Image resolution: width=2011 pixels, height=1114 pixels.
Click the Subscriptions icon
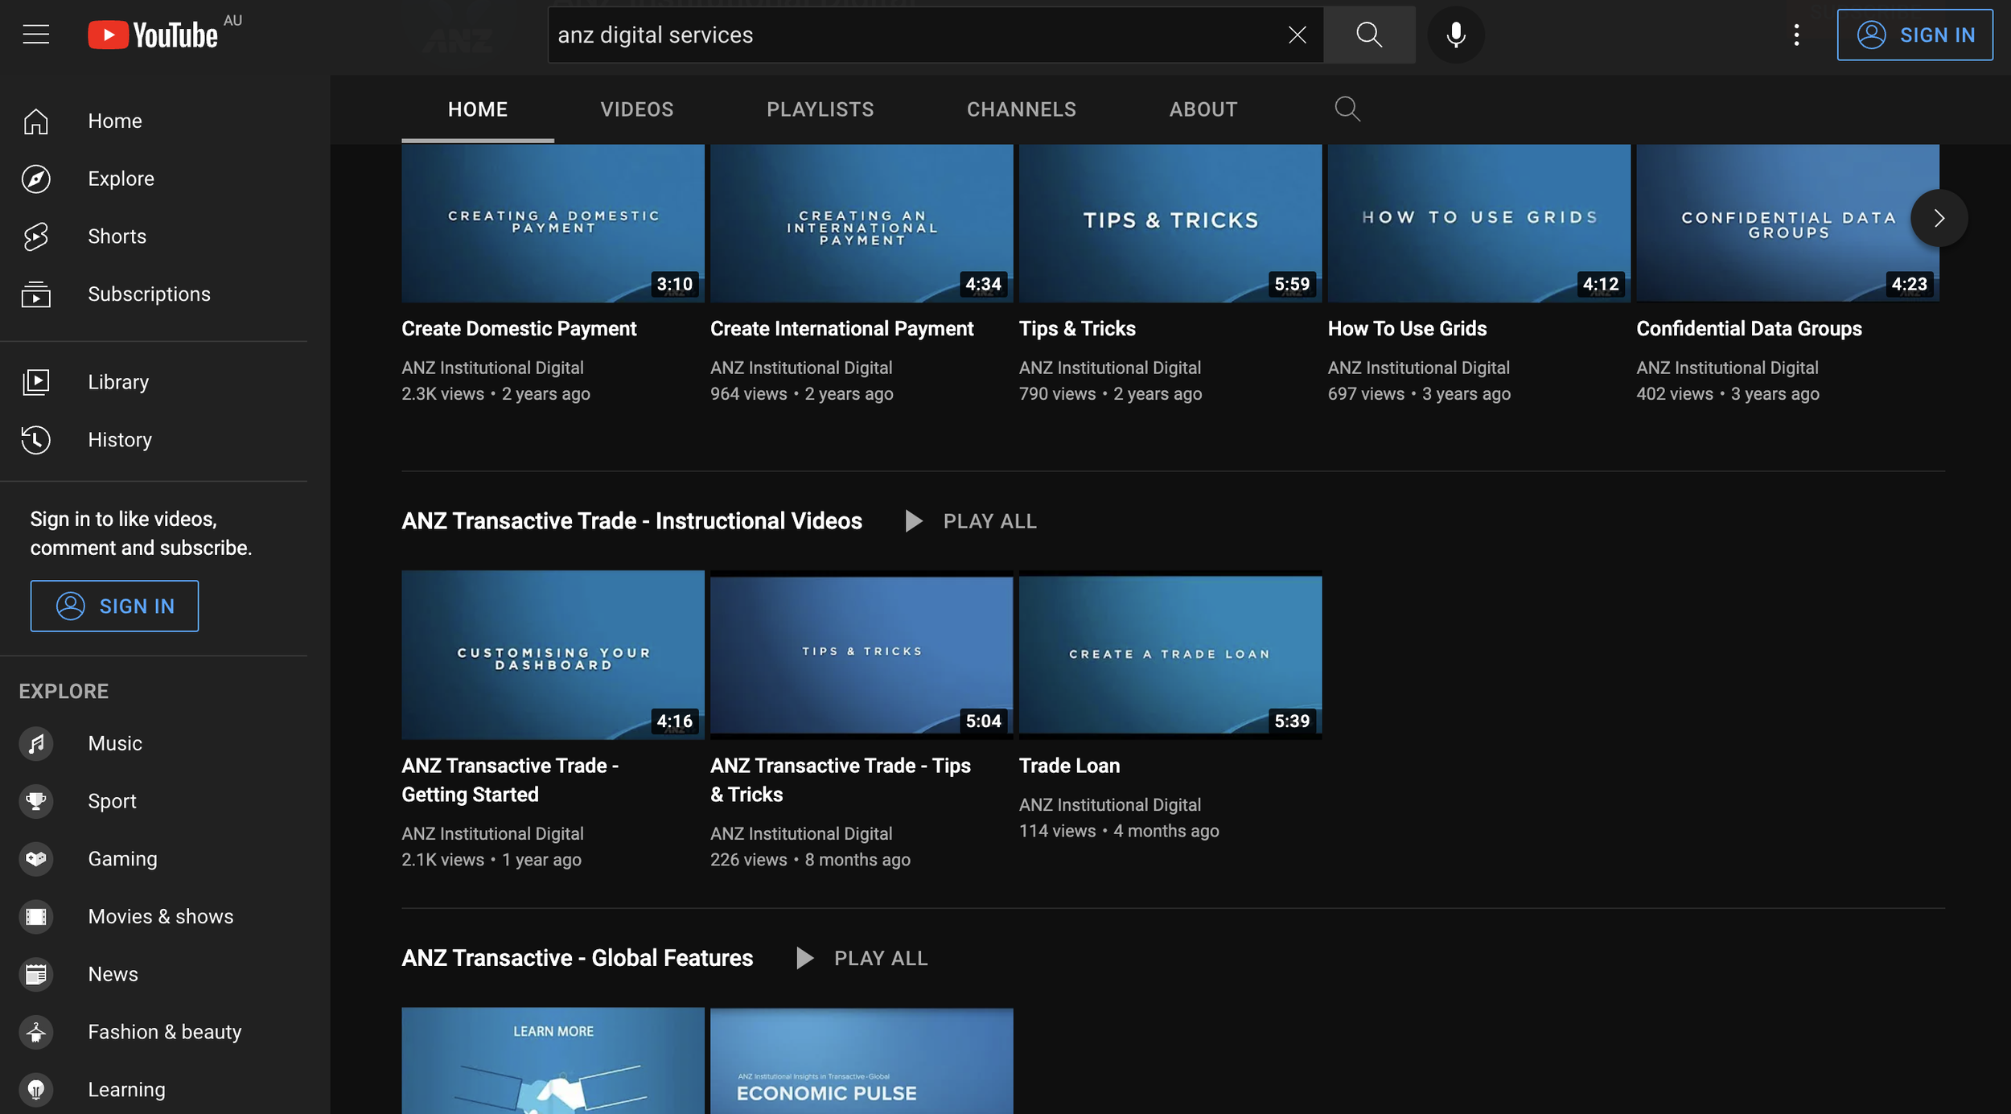pyautogui.click(x=36, y=294)
